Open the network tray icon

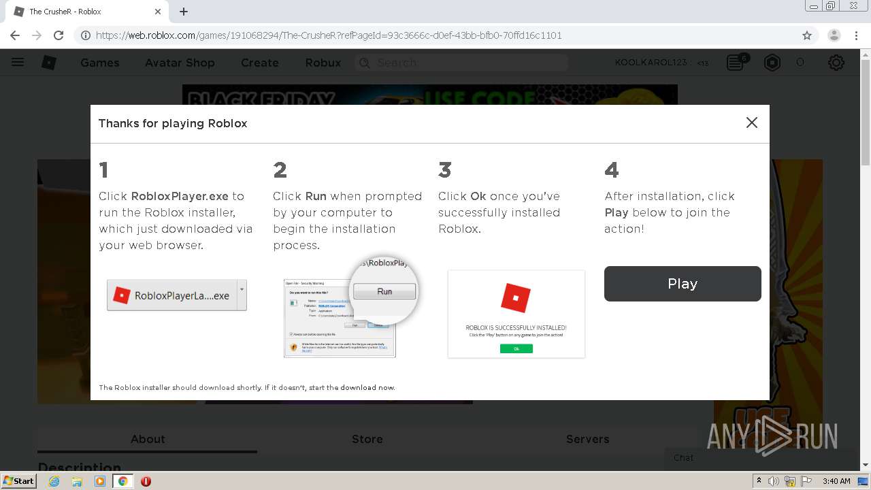pyautogui.click(x=790, y=481)
